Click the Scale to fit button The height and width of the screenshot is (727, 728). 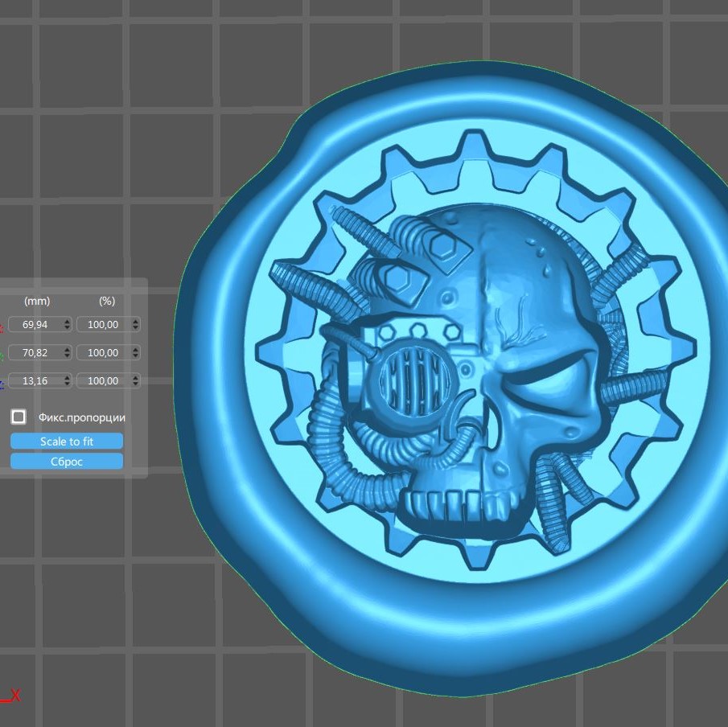(x=67, y=441)
